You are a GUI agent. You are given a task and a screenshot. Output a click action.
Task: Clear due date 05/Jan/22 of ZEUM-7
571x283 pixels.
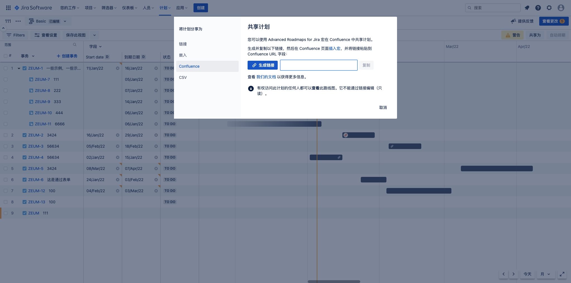point(156,79)
